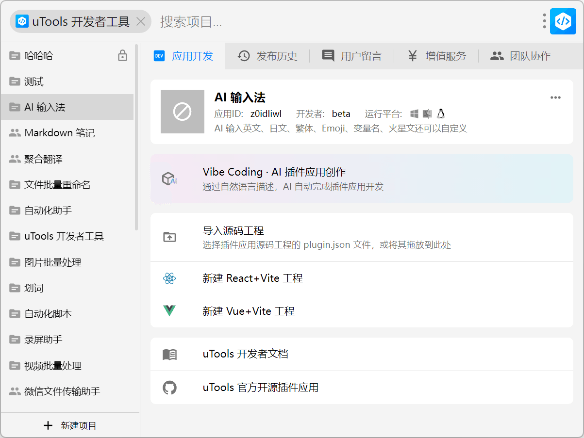The image size is (584, 438).
Task: Click the GitHub icon
Action: [x=169, y=388]
